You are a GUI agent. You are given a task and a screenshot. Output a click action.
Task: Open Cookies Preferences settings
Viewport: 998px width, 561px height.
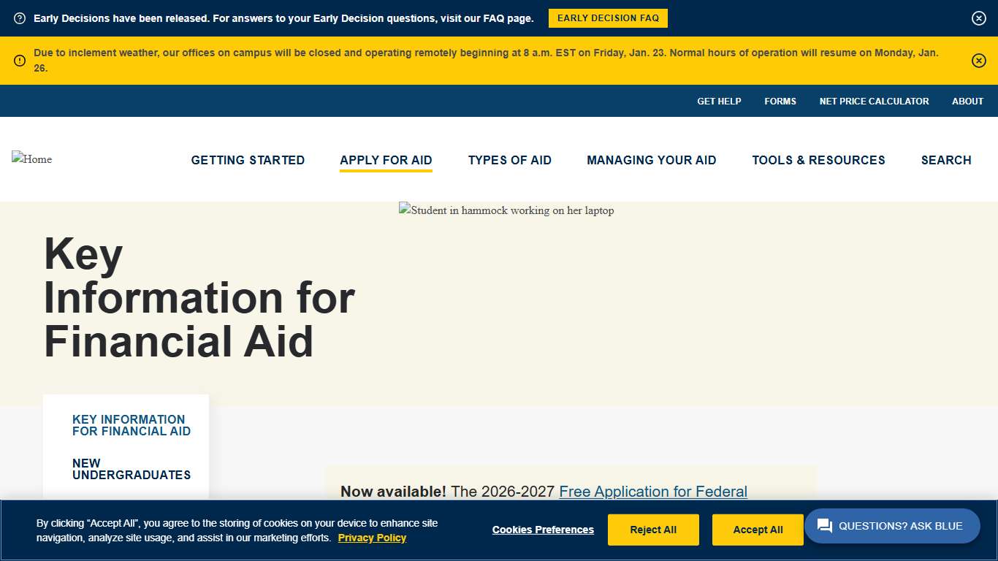[x=543, y=530]
